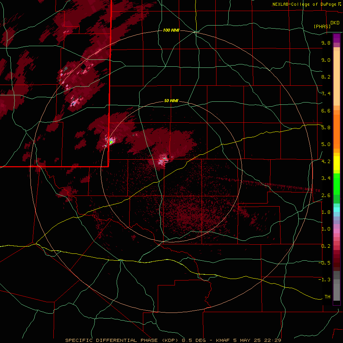Click the 3.4 scale label
Image resolution: width=343 pixels, height=343 pixels.
tap(326, 178)
